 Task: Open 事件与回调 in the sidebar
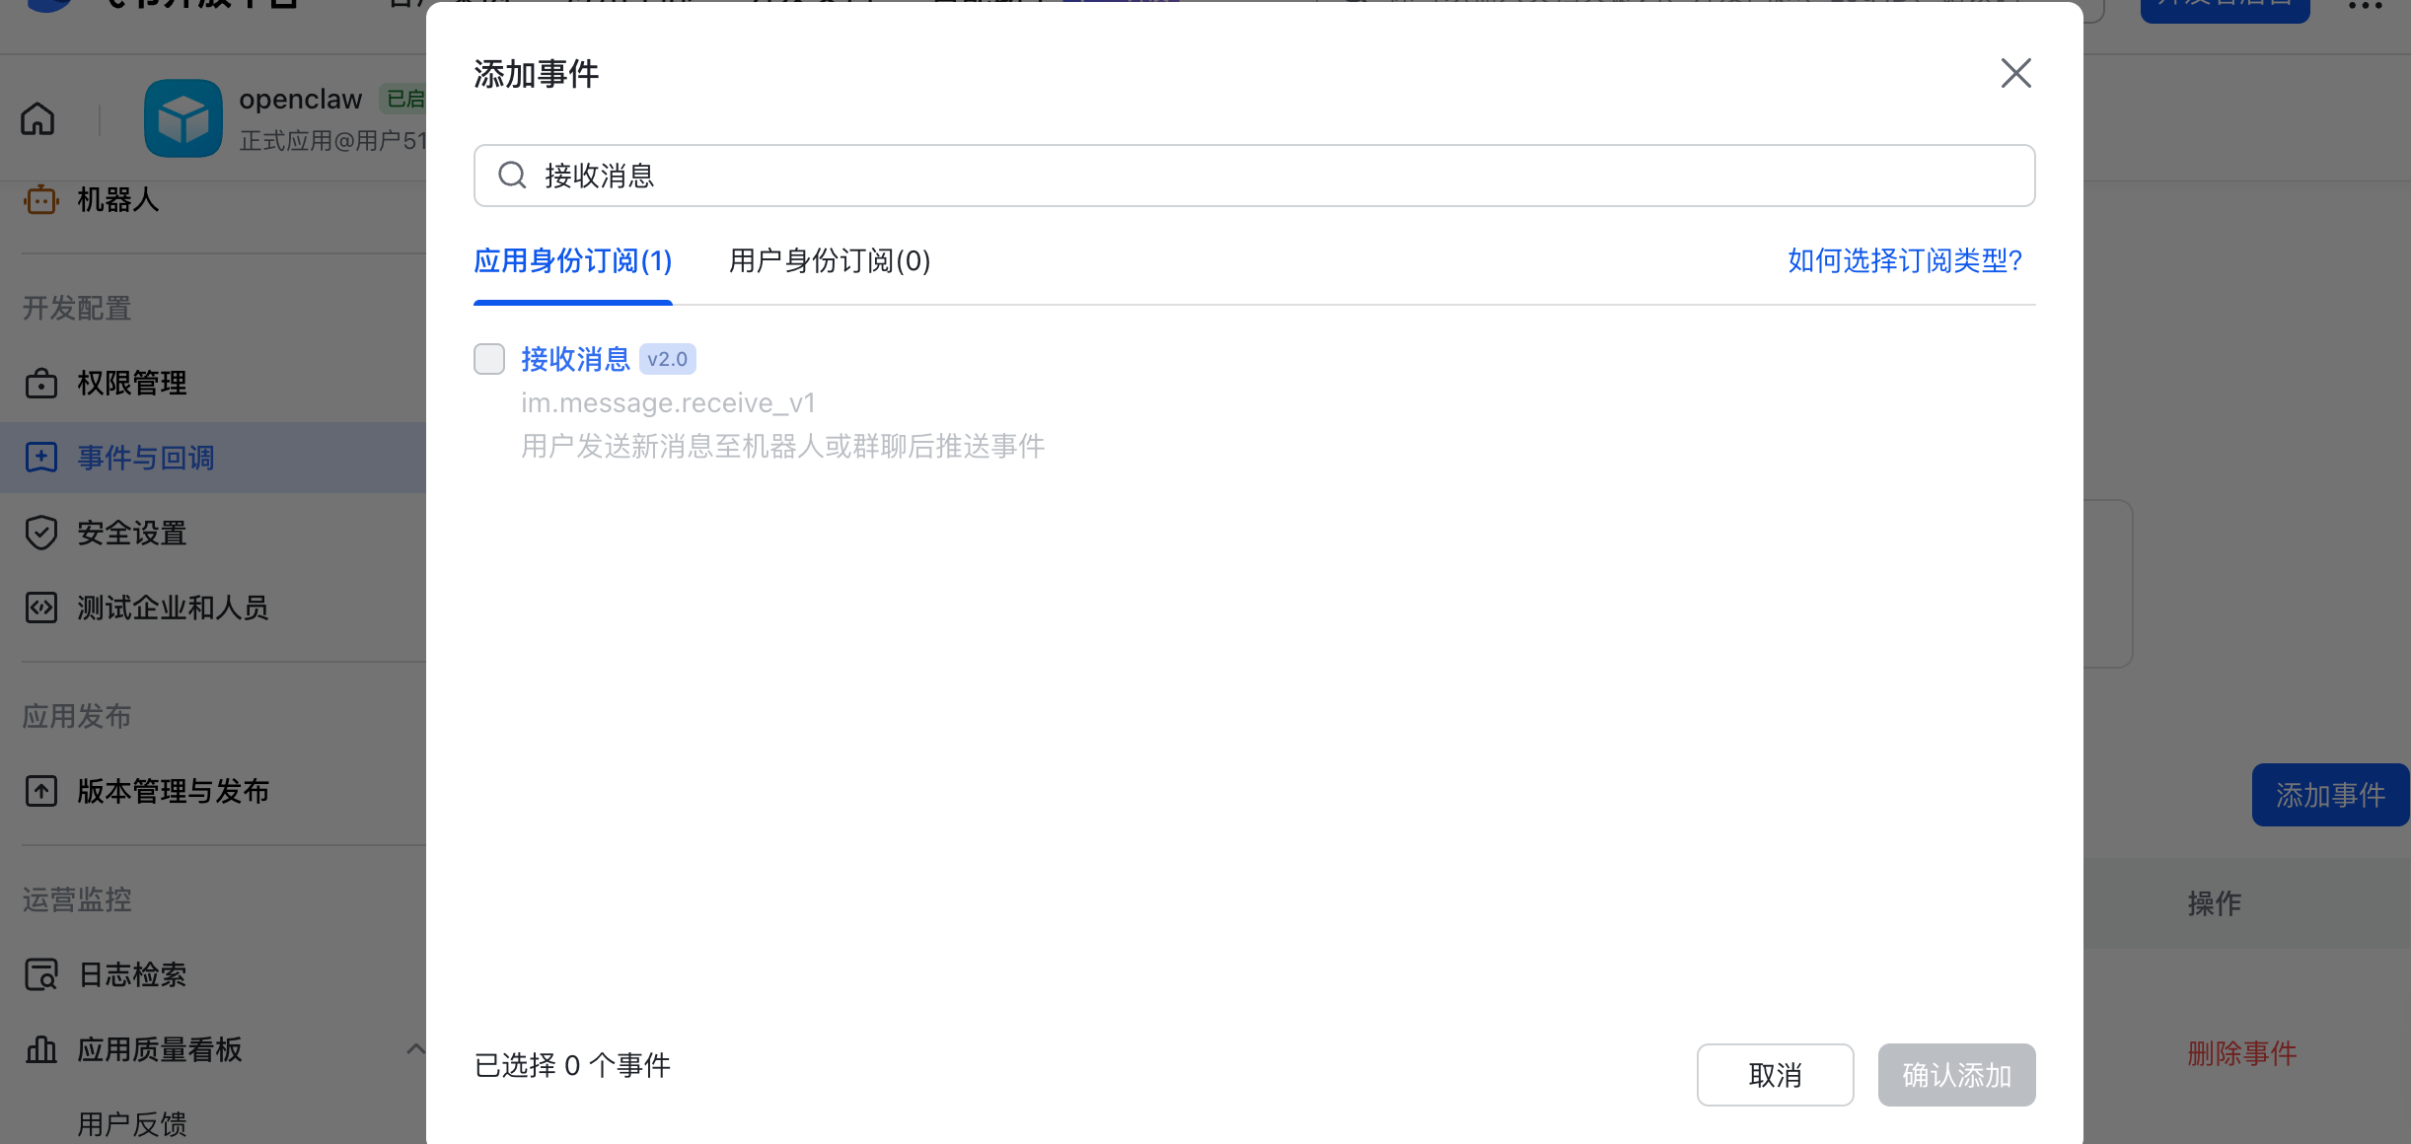(146, 458)
